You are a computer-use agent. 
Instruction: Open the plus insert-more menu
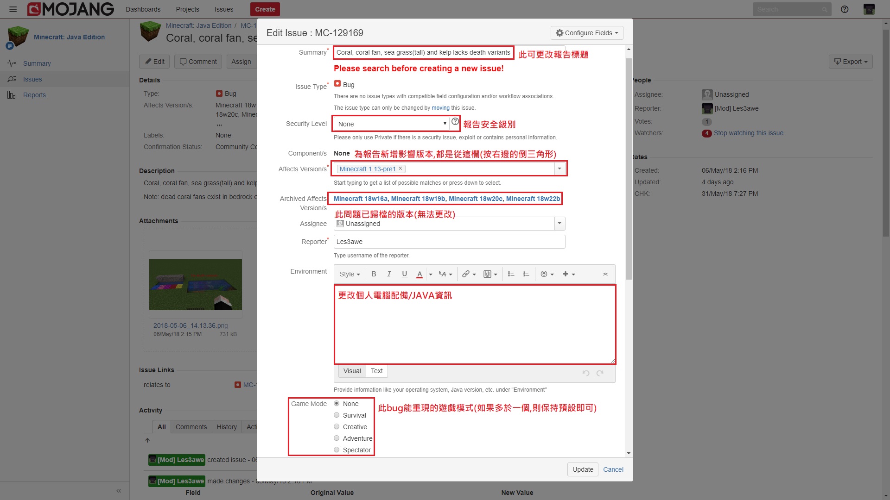(569, 274)
